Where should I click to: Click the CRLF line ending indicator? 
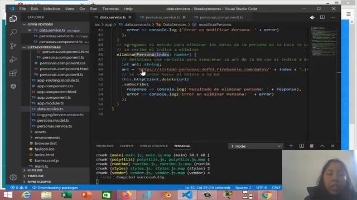(276, 188)
